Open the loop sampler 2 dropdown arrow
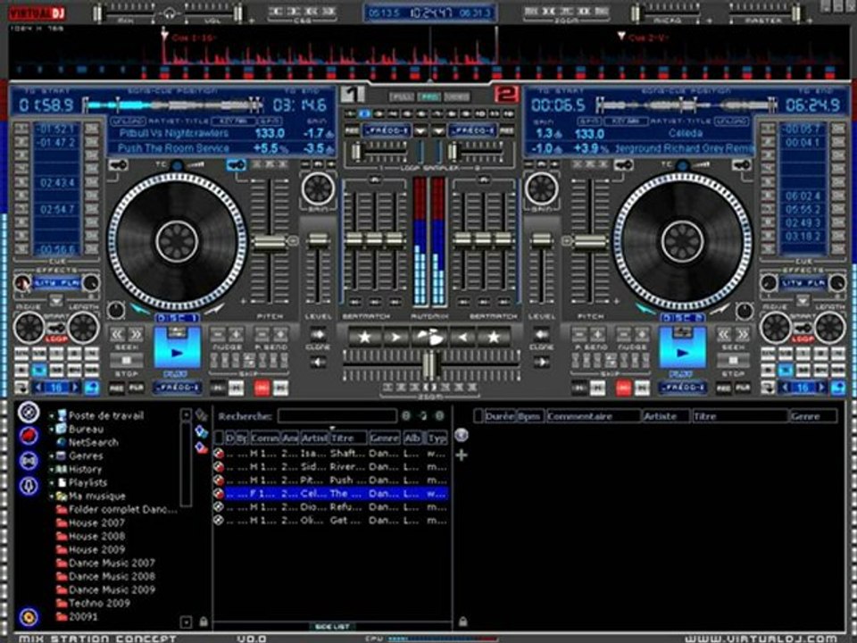857x643 pixels. click(438, 131)
